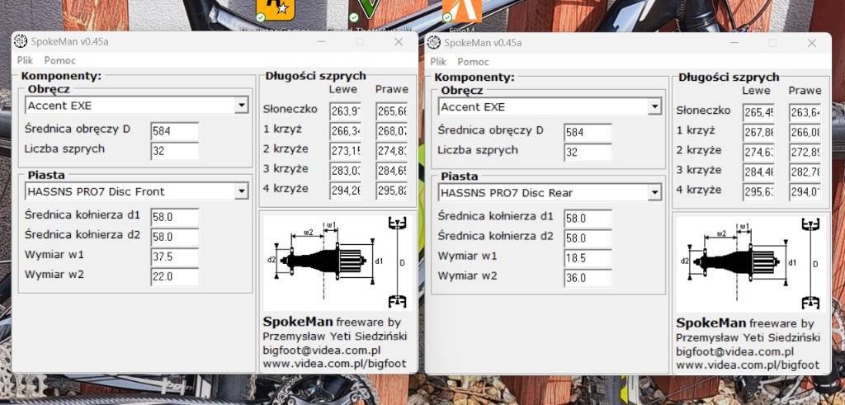
Task: Click bigfoot@videa.com.pl text in left window
Action: (322, 350)
